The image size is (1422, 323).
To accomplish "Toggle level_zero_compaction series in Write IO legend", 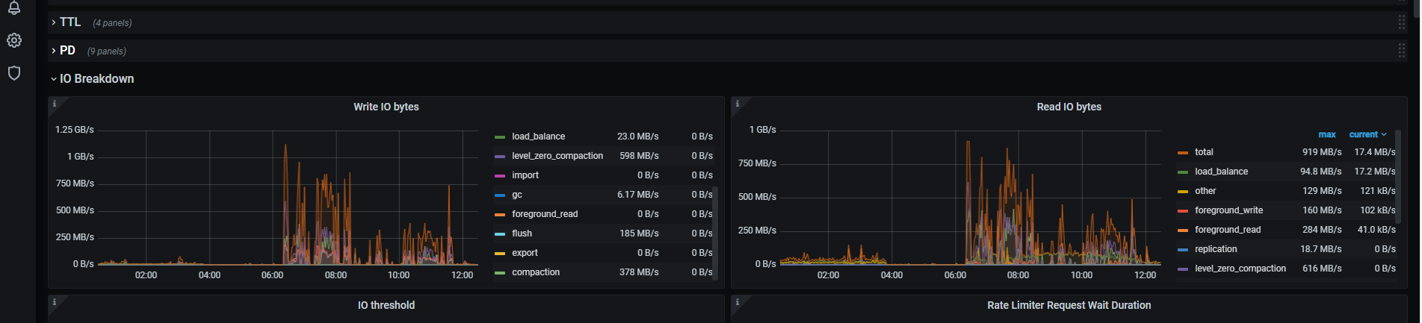I will coord(557,156).
